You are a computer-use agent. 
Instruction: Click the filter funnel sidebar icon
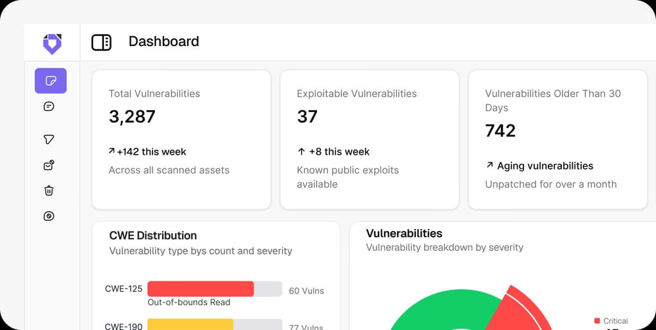(49, 139)
